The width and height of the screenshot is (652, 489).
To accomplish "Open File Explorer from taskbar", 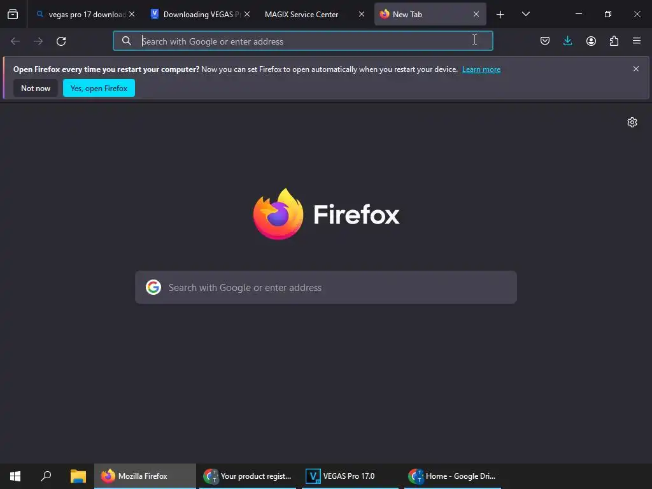I will pos(78,476).
